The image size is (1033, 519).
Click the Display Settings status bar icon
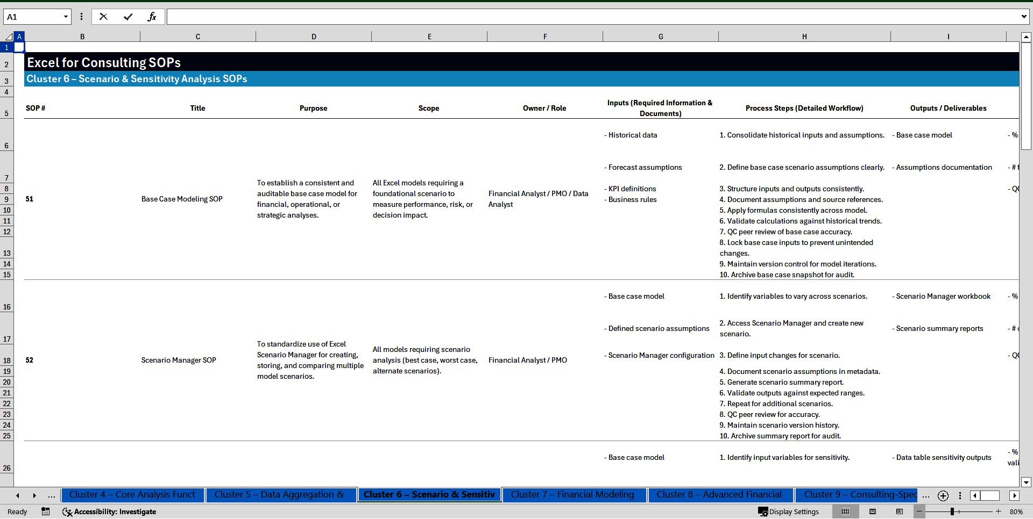788,511
